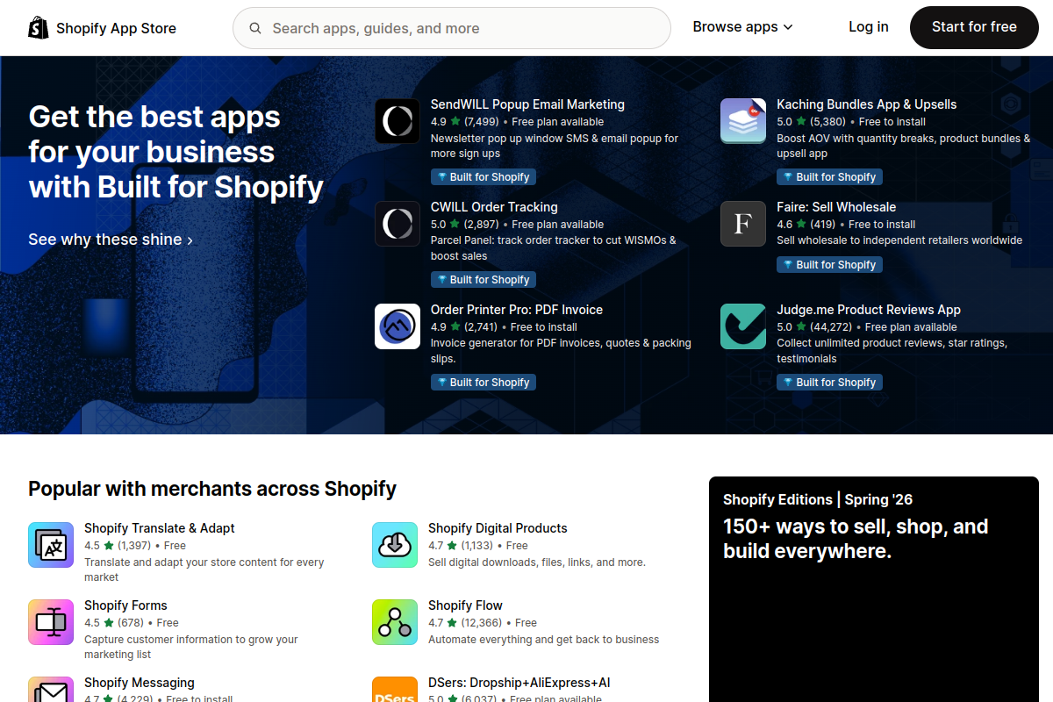Open Kaching Bundles App & Upsells title
Image resolution: width=1053 pixels, height=702 pixels.
point(866,104)
